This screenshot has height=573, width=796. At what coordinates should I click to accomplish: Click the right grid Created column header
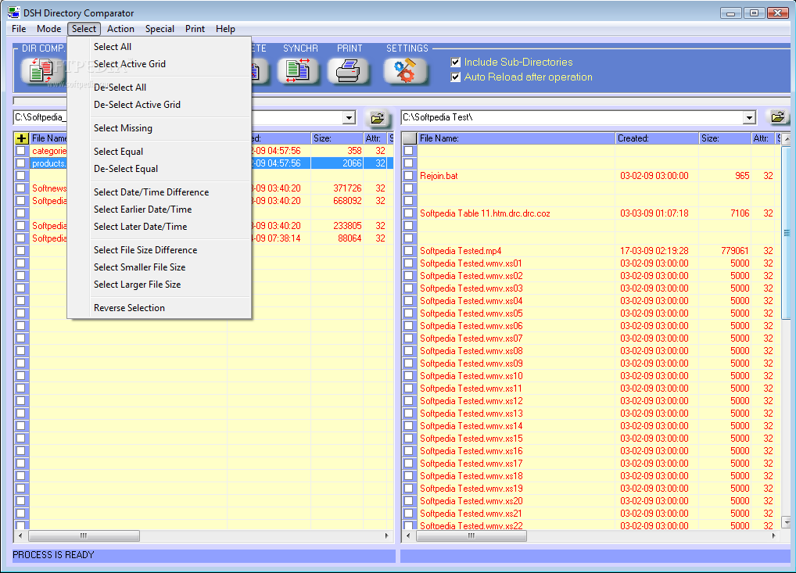[x=657, y=138]
